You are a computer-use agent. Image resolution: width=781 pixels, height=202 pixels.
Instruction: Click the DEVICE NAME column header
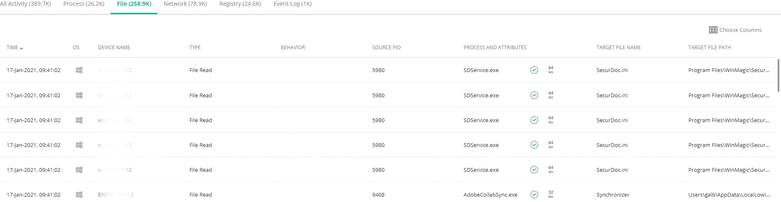(x=114, y=48)
